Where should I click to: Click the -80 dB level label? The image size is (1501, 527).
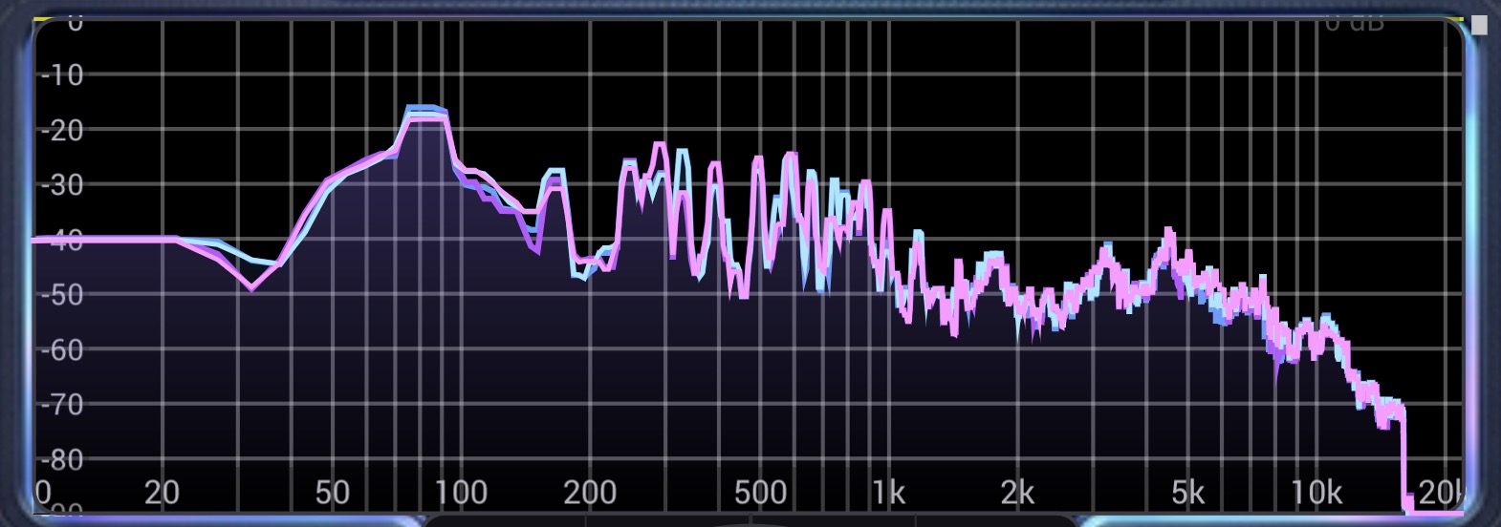coord(61,460)
